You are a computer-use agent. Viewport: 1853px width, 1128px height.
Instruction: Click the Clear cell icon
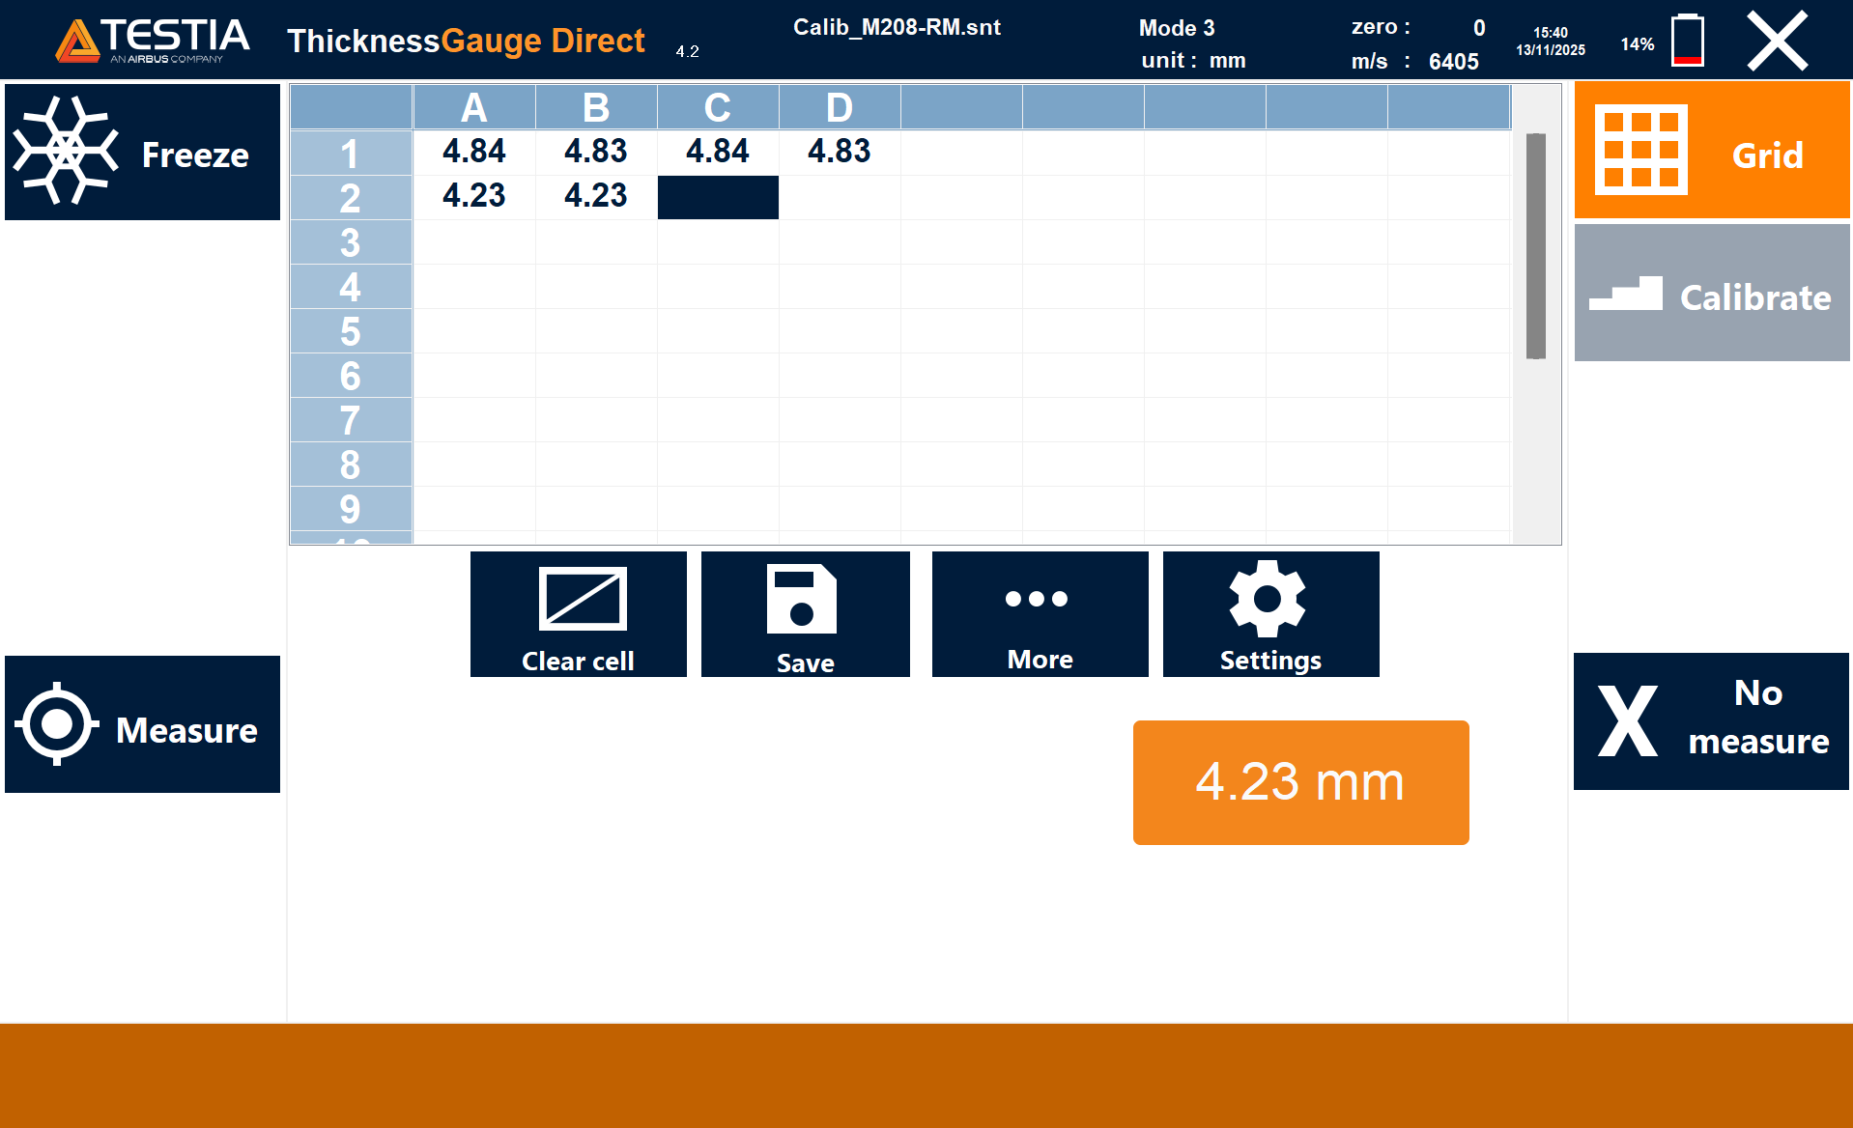click(x=582, y=599)
